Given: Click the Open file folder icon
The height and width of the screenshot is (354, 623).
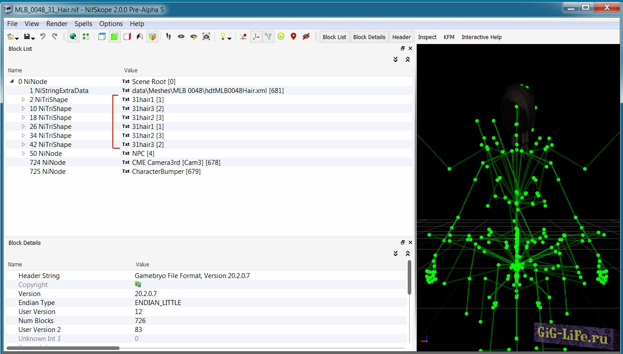Looking at the screenshot, I should click(x=11, y=37).
